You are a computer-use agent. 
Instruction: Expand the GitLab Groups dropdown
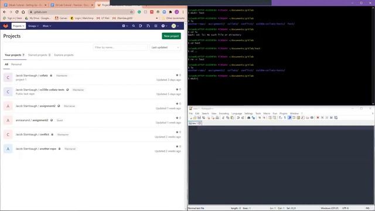[x=33, y=26]
